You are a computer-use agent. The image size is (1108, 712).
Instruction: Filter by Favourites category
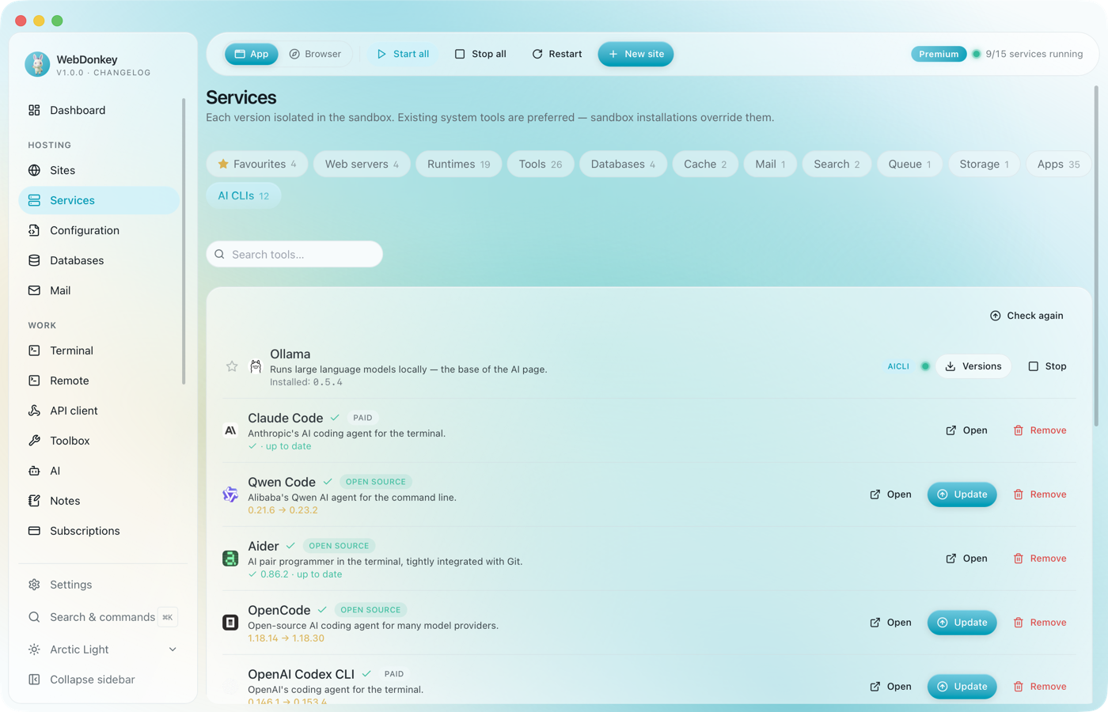pyautogui.click(x=256, y=164)
